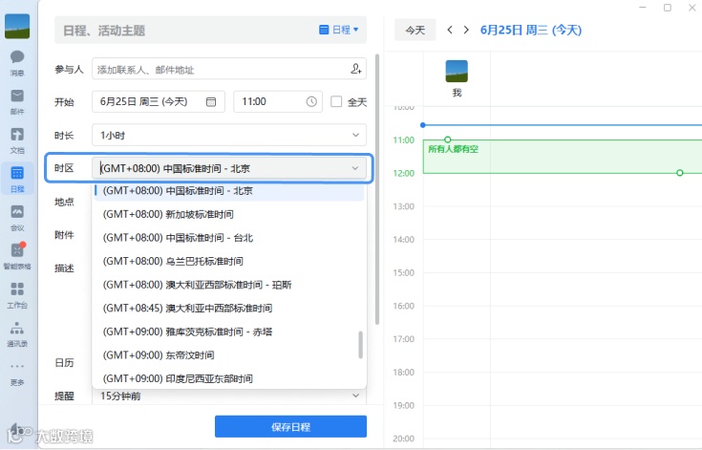The image size is (702, 450).
Task: Click the 我 avatar in calendar column
Action: click(x=457, y=72)
